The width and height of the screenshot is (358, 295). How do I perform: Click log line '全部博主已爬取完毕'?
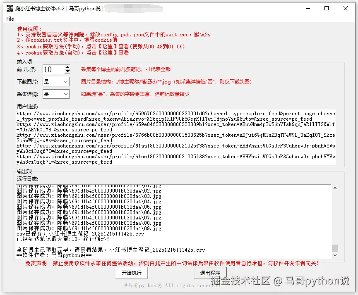click(x=111, y=250)
